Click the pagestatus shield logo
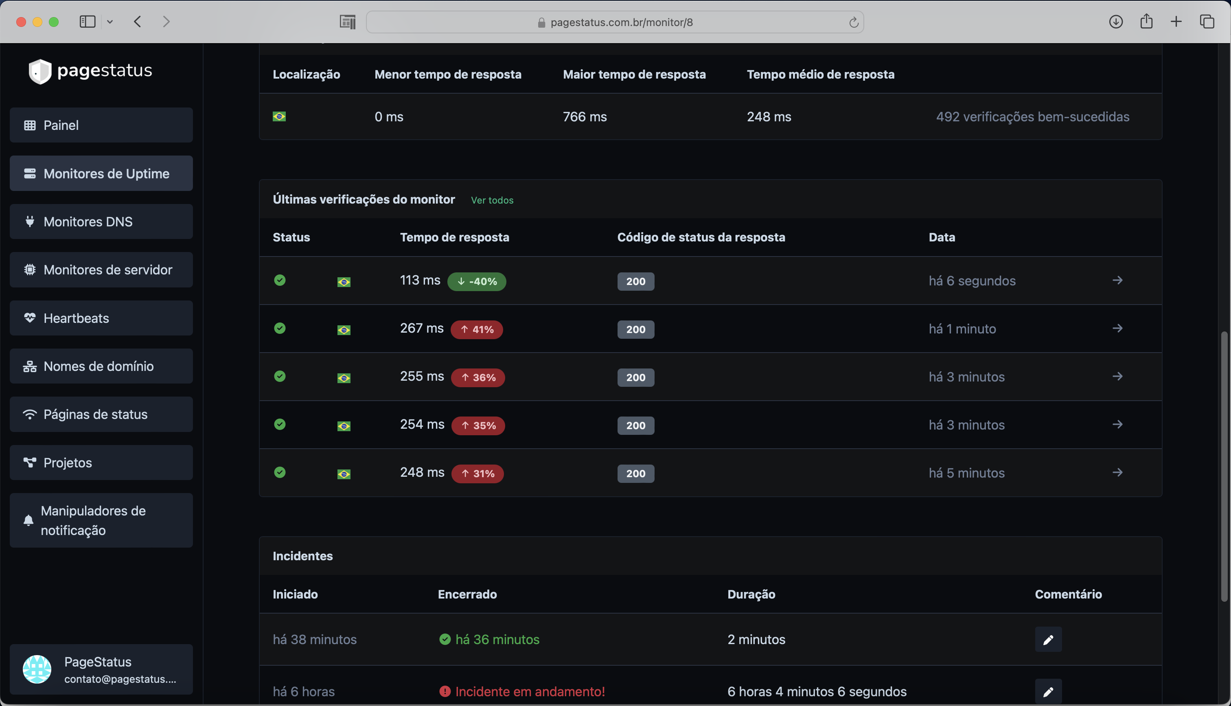1231x706 pixels. pos(40,71)
